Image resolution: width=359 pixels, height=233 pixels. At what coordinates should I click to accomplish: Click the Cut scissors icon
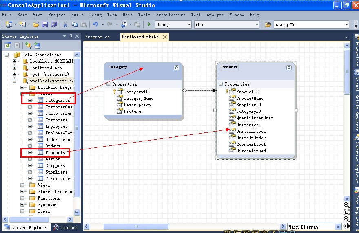(x=66, y=24)
